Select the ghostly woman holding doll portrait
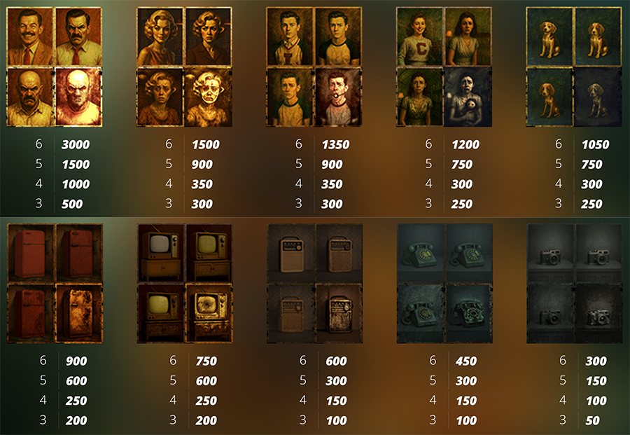 pos(468,97)
